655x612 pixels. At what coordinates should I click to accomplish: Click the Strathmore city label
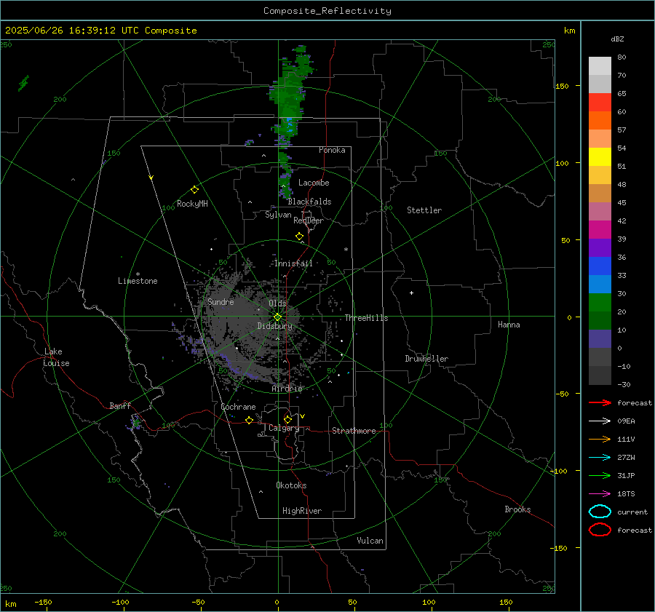(354, 431)
